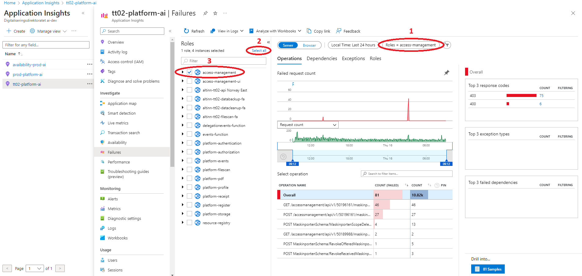The width and height of the screenshot is (582, 276).
Task: Open Feedback from the toolbar
Action: [x=348, y=31]
